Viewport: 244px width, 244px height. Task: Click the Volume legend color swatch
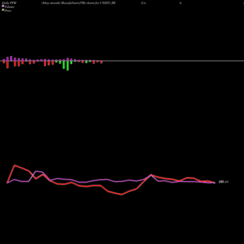(3, 6)
